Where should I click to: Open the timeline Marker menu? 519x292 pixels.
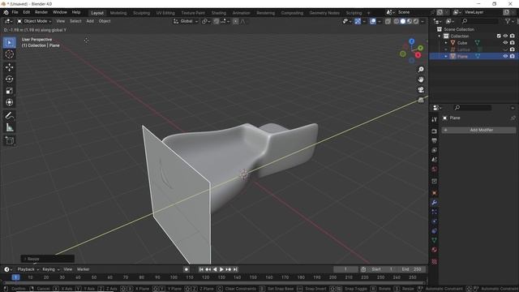pos(83,269)
